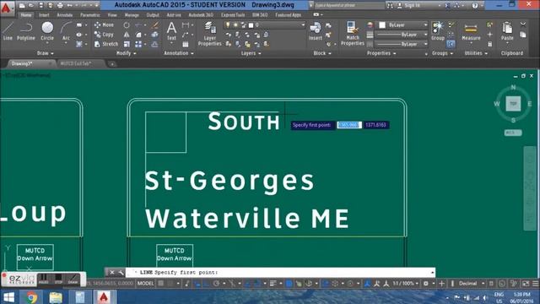
Task: Open the Parametric ribbon tab
Action: (90, 15)
